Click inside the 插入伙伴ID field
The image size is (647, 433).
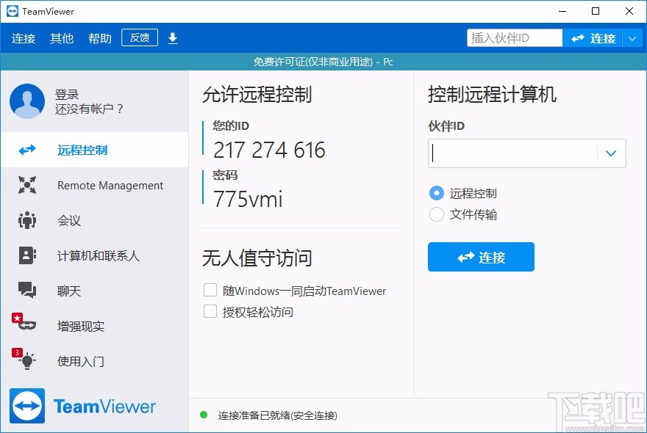tap(513, 37)
